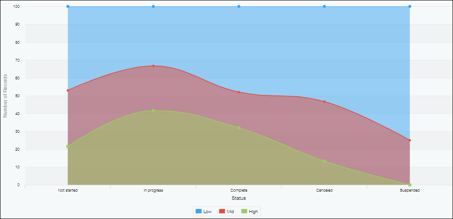This screenshot has width=453, height=219.
Task: Click the blue Low legend color swatch
Action: [x=199, y=211]
